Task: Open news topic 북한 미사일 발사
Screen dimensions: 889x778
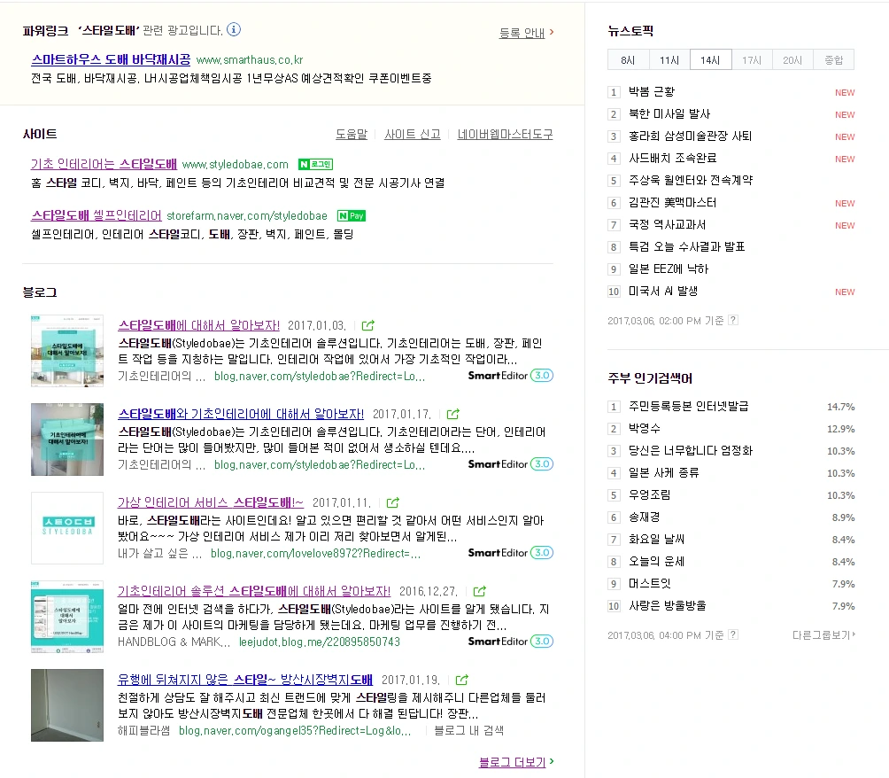Action: coord(669,114)
